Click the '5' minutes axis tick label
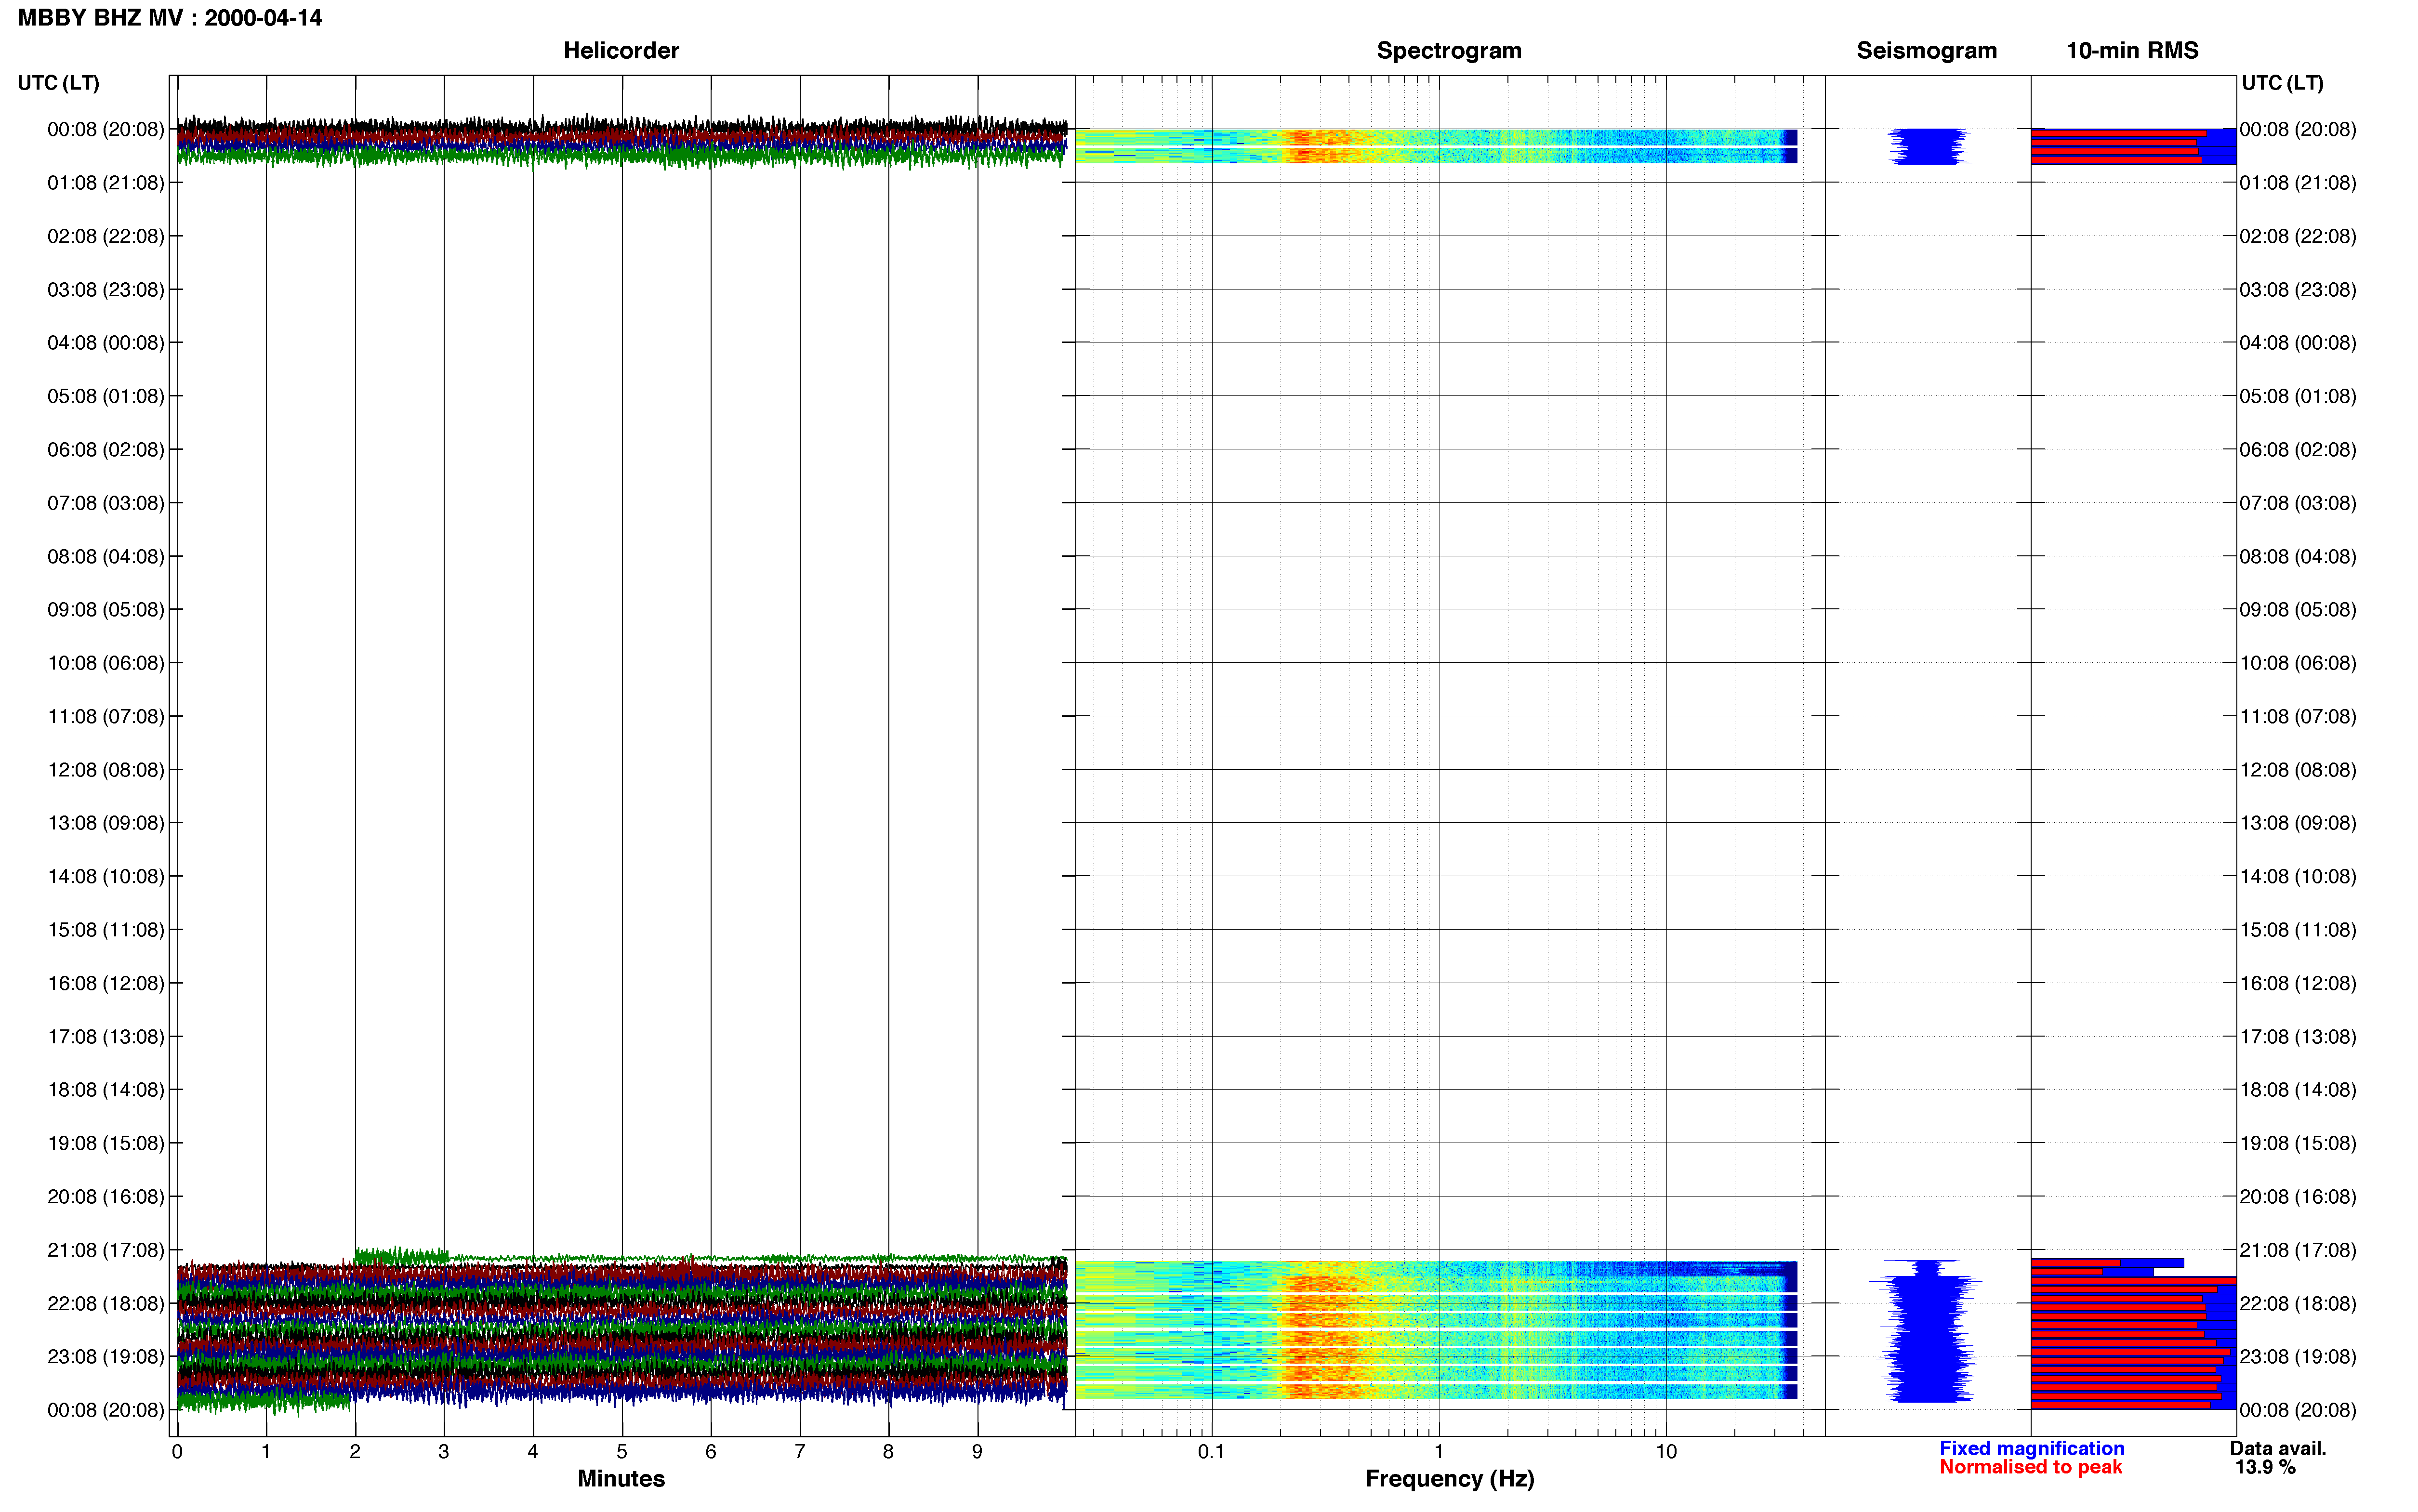2418x1512 pixels. [622, 1451]
